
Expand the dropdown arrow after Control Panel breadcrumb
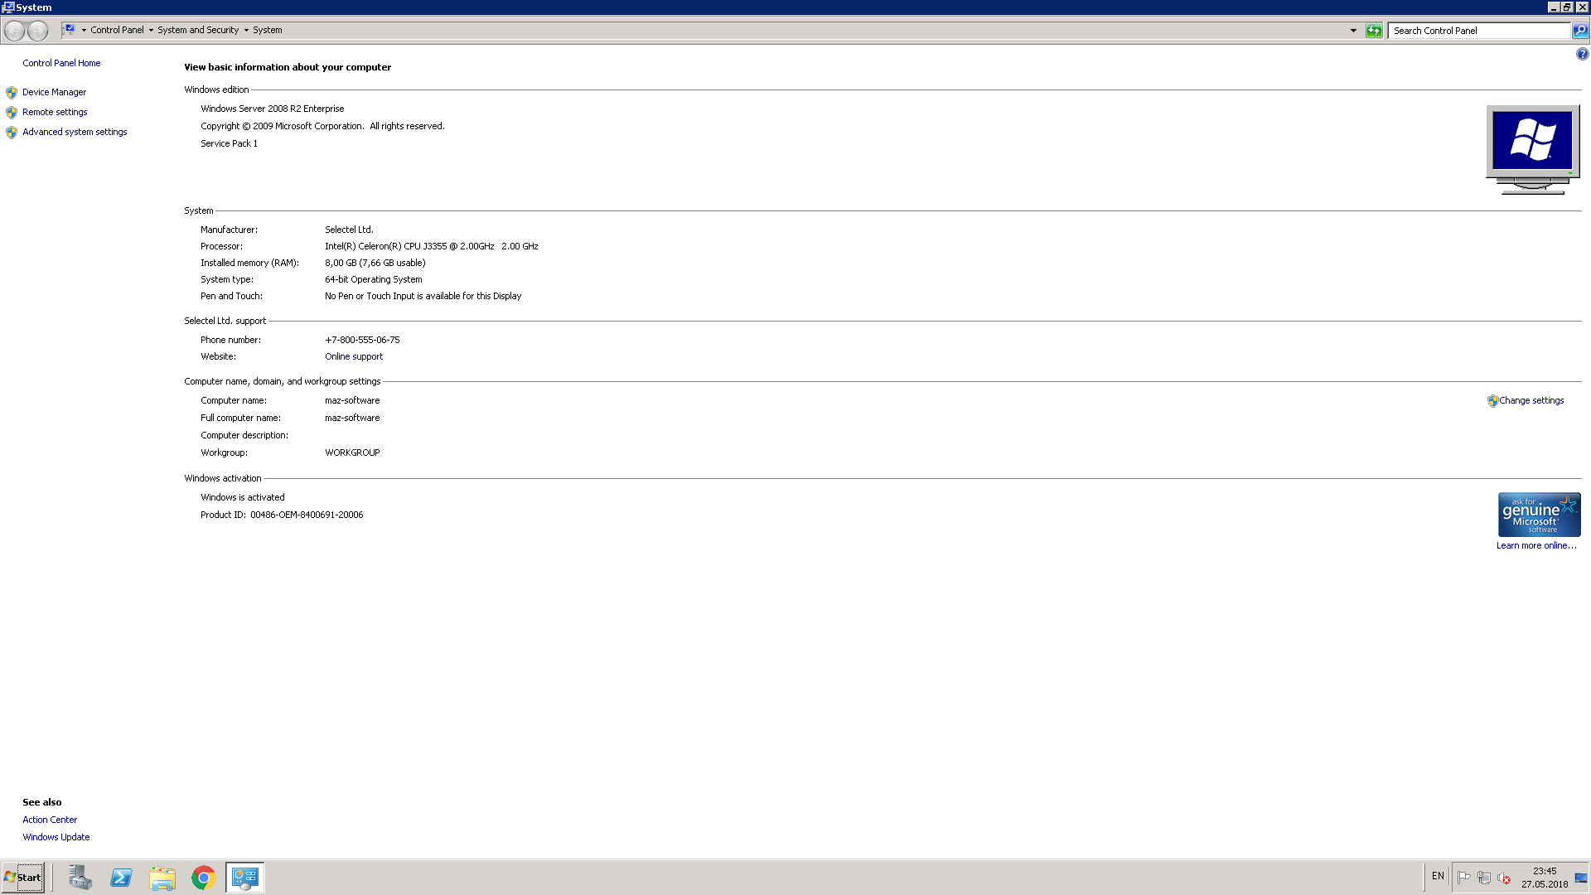point(151,30)
